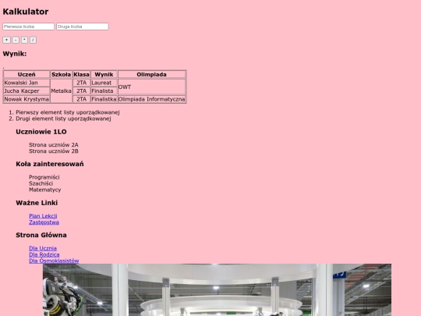Viewport: 421px width, 316px height.
Task: Click the 'OWT' olympiad cell
Action: (152, 87)
